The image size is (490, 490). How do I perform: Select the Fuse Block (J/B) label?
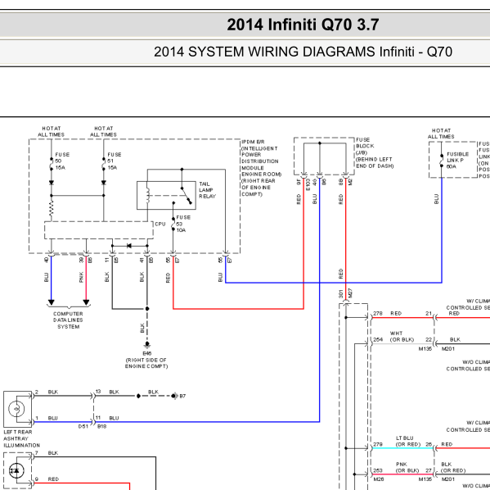pyautogui.click(x=375, y=152)
